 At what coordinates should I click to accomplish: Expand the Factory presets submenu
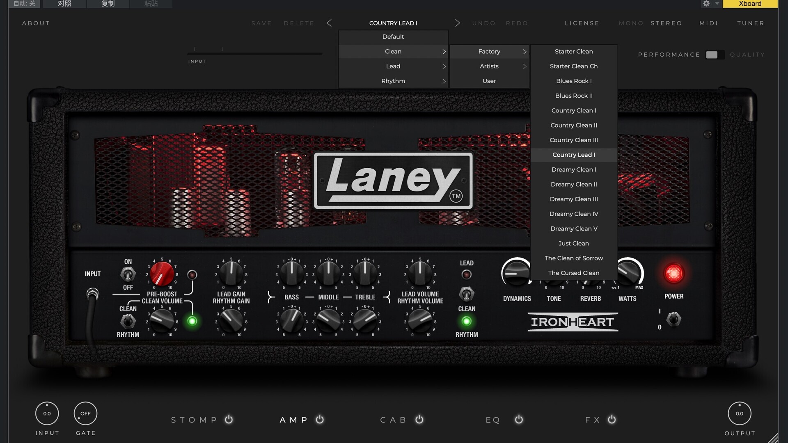pos(489,51)
